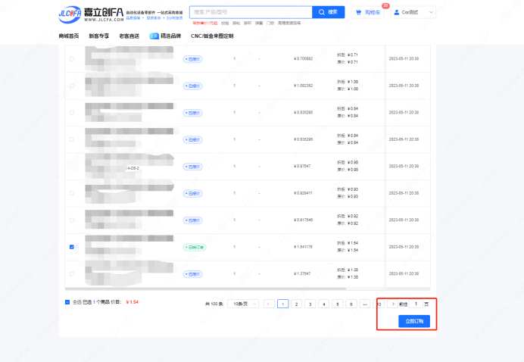Open the 购物车 shopping cart
The width and height of the screenshot is (524, 362).
point(369,12)
